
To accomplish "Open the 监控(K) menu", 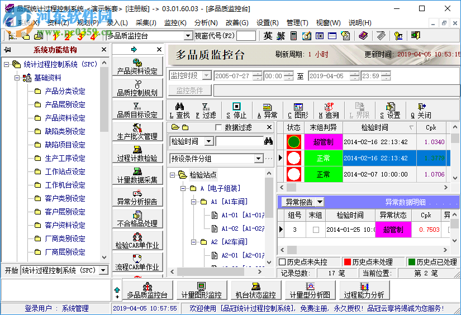I will point(175,23).
